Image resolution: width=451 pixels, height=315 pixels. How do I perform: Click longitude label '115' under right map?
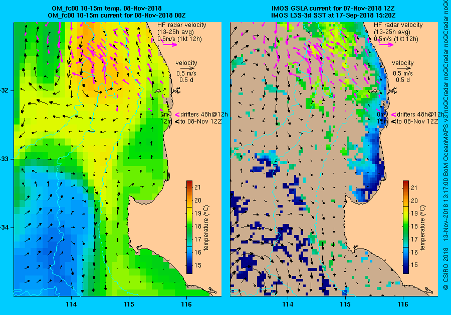(x=345, y=304)
